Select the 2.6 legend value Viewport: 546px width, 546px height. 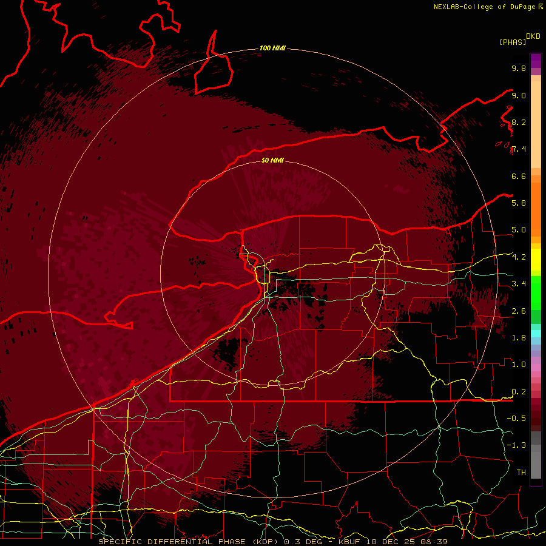tap(519, 311)
